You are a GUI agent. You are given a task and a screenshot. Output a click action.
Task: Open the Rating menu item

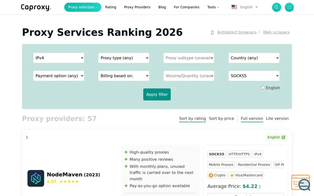point(111,7)
